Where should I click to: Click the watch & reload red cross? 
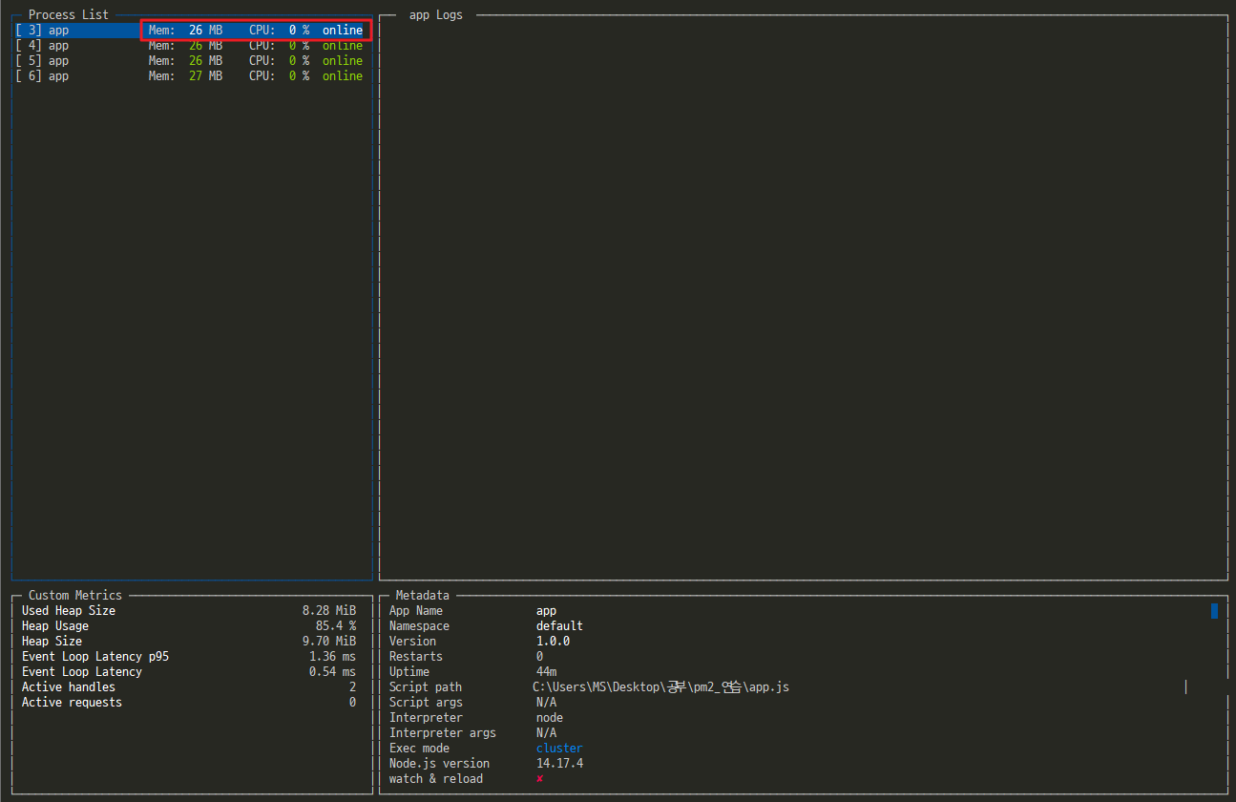(539, 779)
